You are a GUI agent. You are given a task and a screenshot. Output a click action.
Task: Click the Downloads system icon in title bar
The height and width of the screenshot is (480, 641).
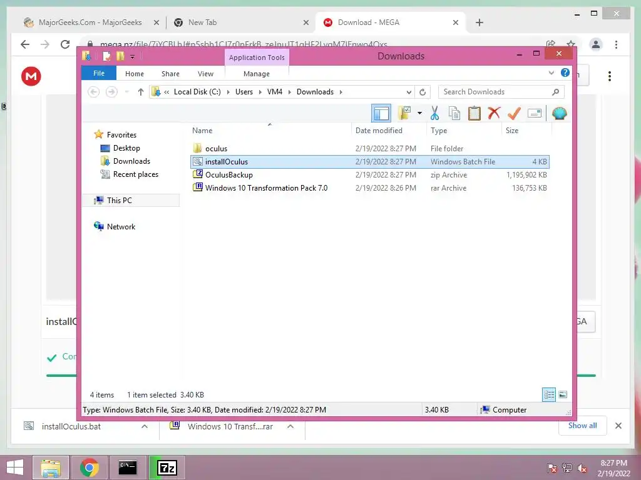pos(86,56)
